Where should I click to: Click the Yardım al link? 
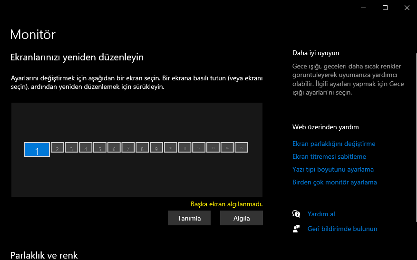(x=321, y=214)
